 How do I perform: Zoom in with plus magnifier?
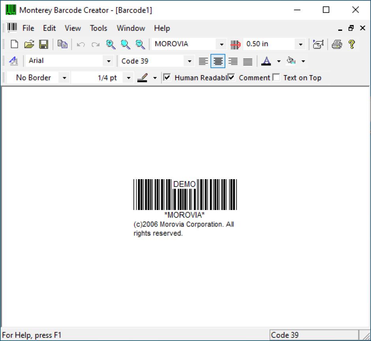[111, 44]
